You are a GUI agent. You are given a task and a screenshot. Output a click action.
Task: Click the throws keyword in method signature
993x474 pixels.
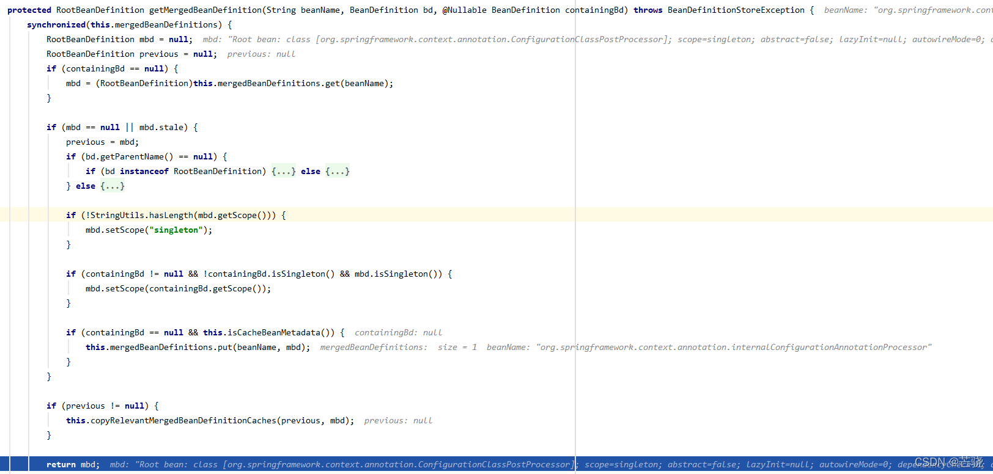648,10
